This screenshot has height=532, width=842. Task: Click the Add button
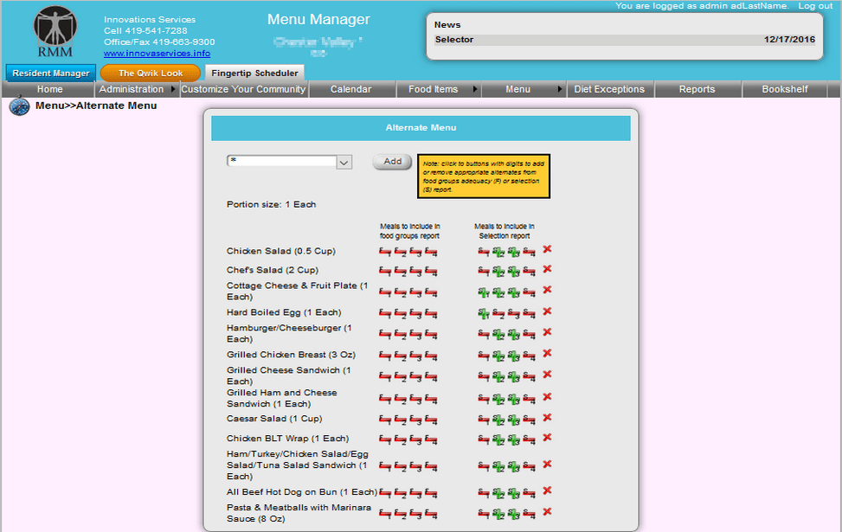coord(391,162)
